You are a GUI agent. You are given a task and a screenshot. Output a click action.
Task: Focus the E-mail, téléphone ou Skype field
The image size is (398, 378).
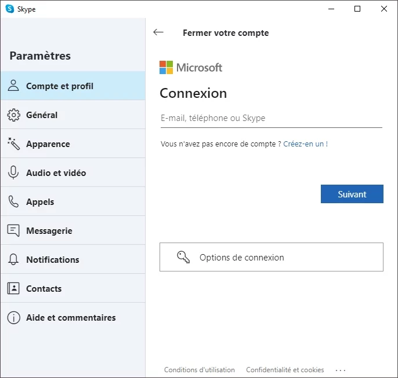pos(272,118)
